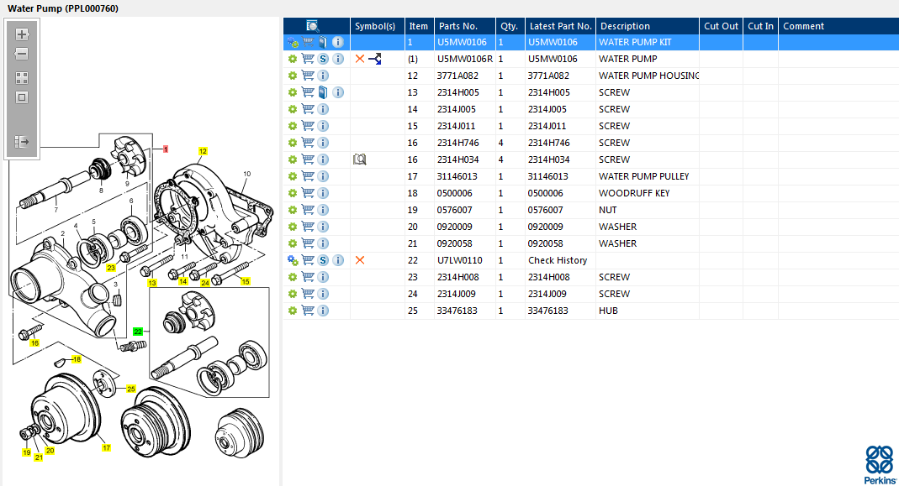Open the book icon on the 2314H005 screw row

click(x=323, y=92)
